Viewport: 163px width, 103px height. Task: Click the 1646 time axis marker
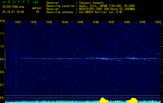click(x=96, y=22)
